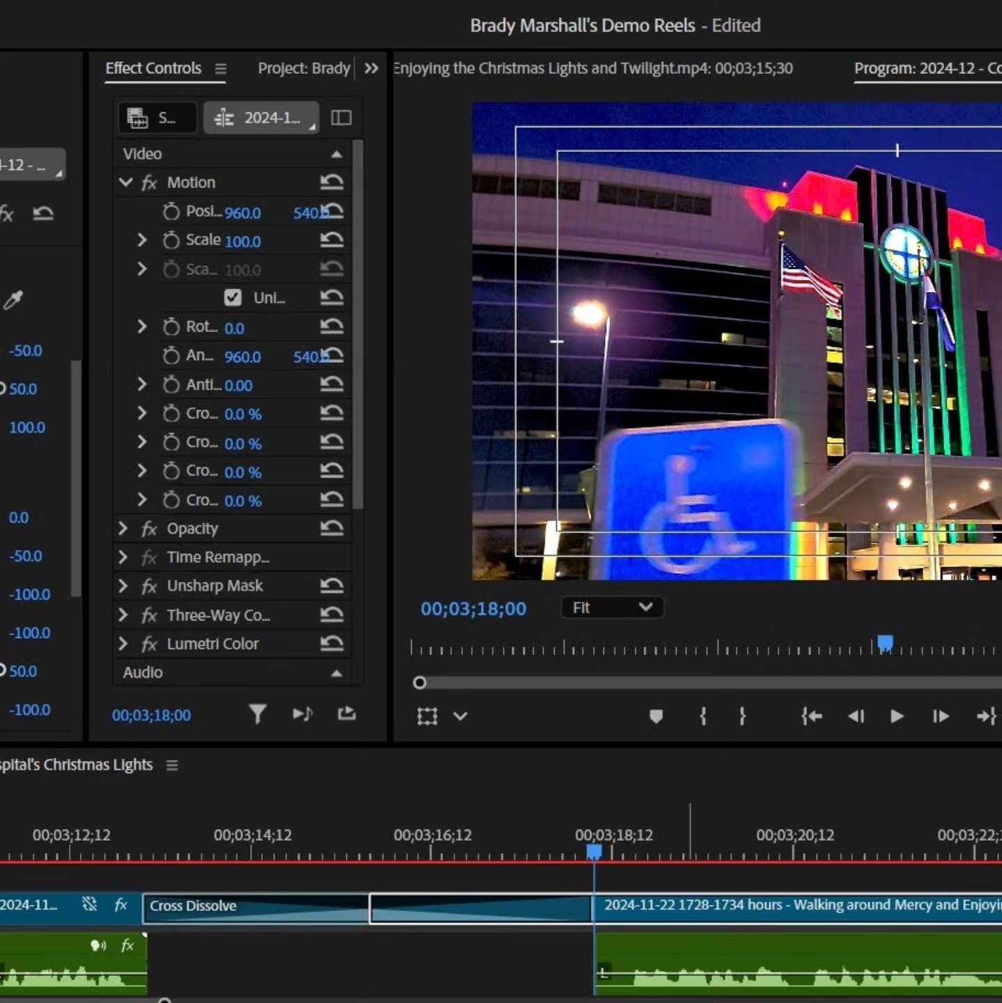This screenshot has height=1003, width=1002.
Task: Click the safe margins frame icon
Action: pyautogui.click(x=427, y=716)
